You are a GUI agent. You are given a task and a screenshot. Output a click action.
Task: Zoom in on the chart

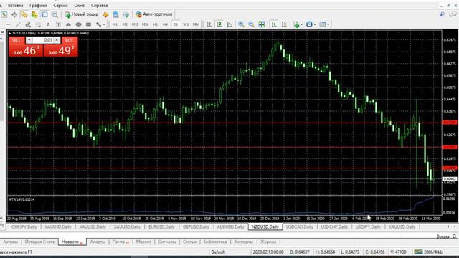click(x=241, y=24)
